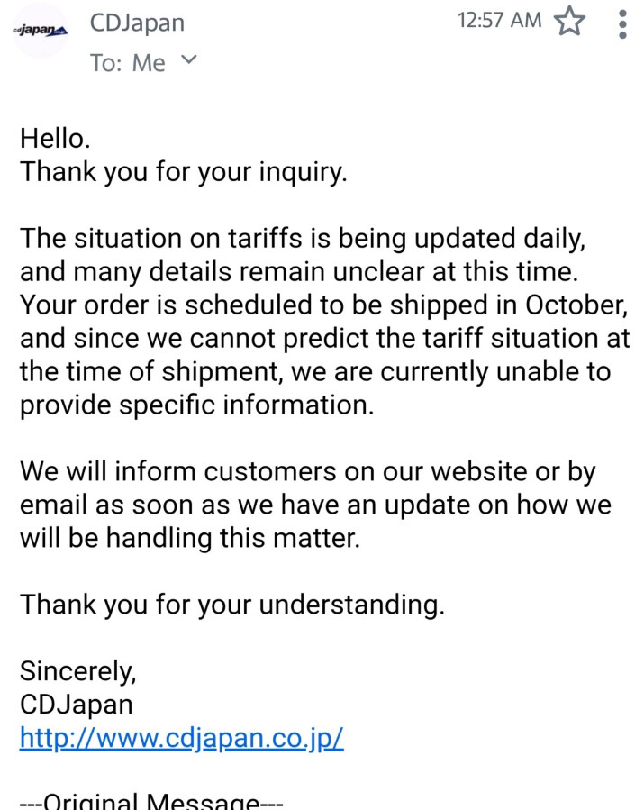Open the cdjapan.co.jp website link
Image resolution: width=644 pixels, height=810 pixels.
(181, 738)
